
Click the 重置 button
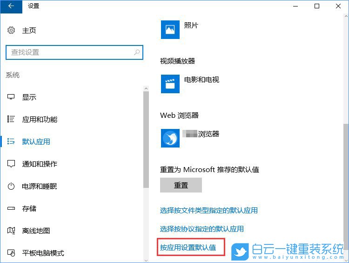(x=181, y=185)
